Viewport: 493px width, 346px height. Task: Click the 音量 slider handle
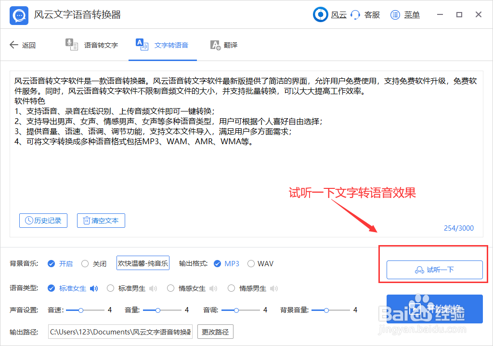point(158,310)
